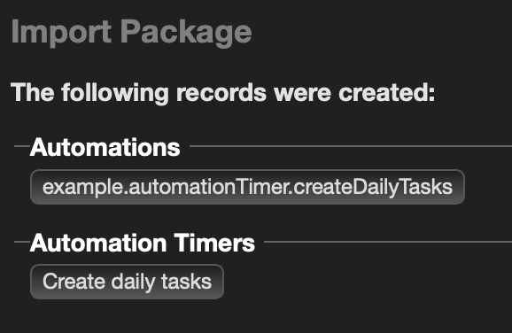This screenshot has height=333, width=512.
Task: Click the divider line right of Automation Timers
Action: [x=388, y=242]
